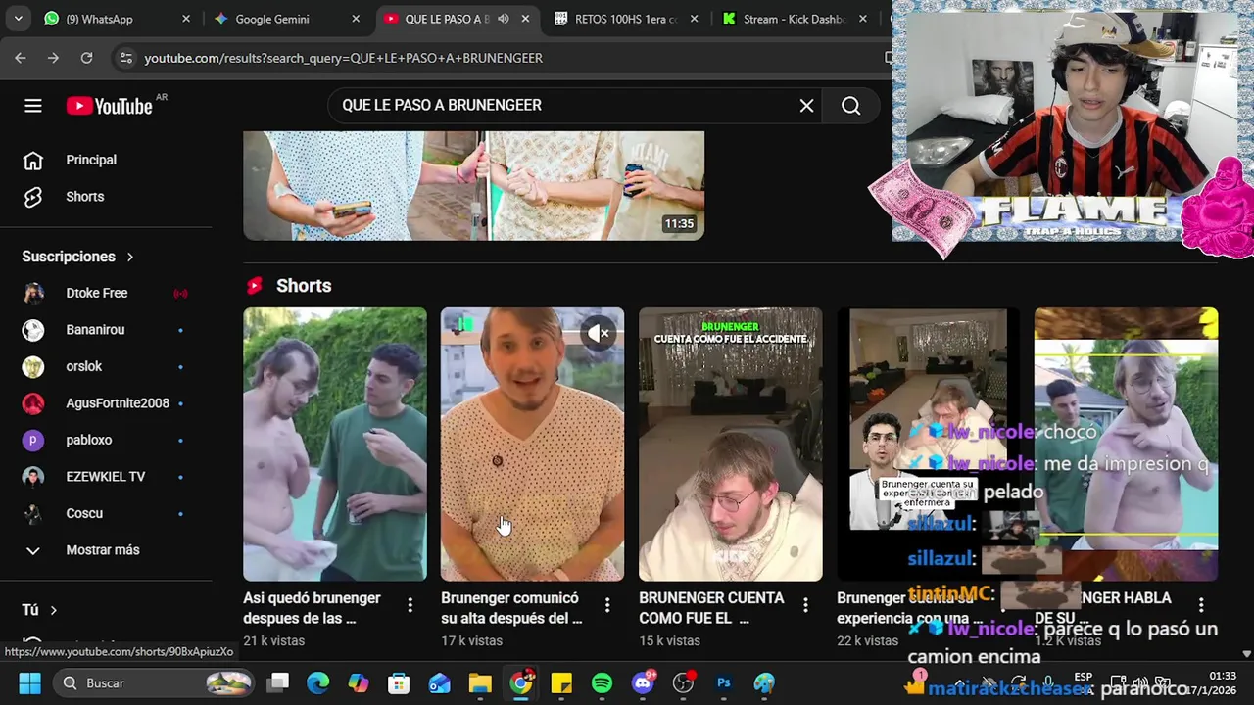Open options menu for 'Asi quedó brunenger' short
This screenshot has width=1254, height=705.
coord(410,606)
